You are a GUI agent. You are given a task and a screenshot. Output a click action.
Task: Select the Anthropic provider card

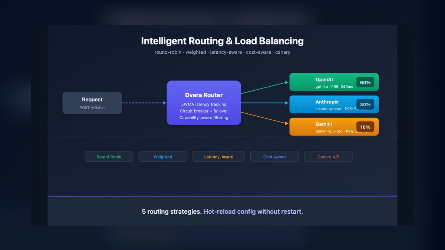click(x=334, y=104)
